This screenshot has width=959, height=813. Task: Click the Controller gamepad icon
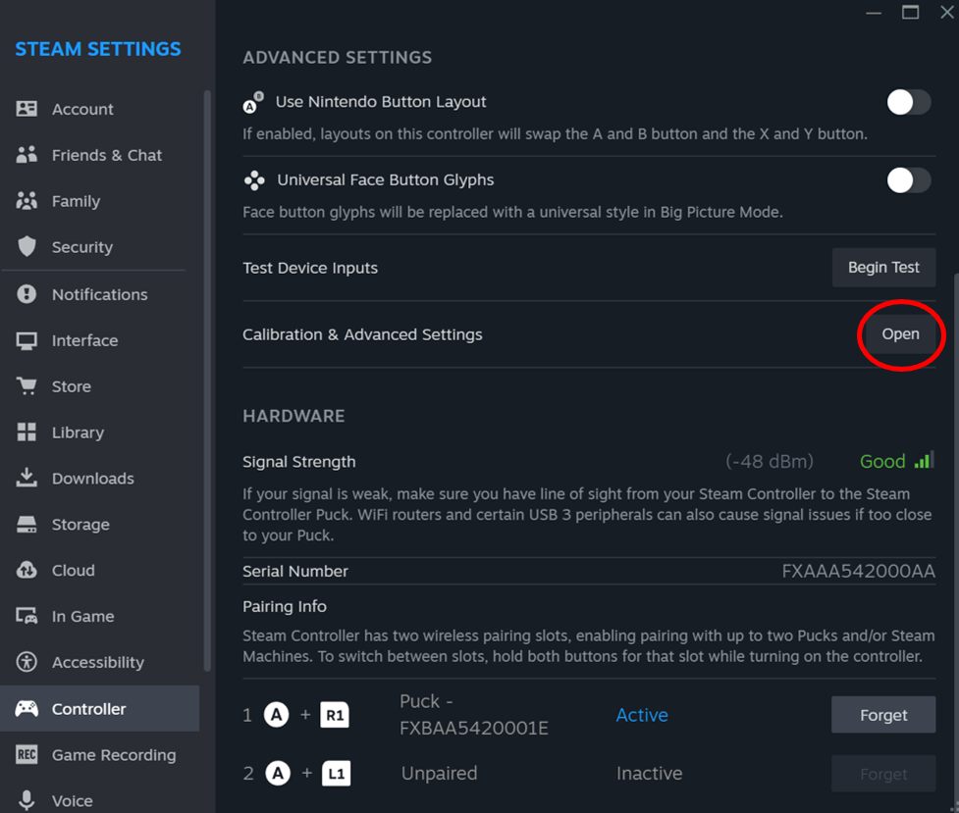(x=27, y=708)
